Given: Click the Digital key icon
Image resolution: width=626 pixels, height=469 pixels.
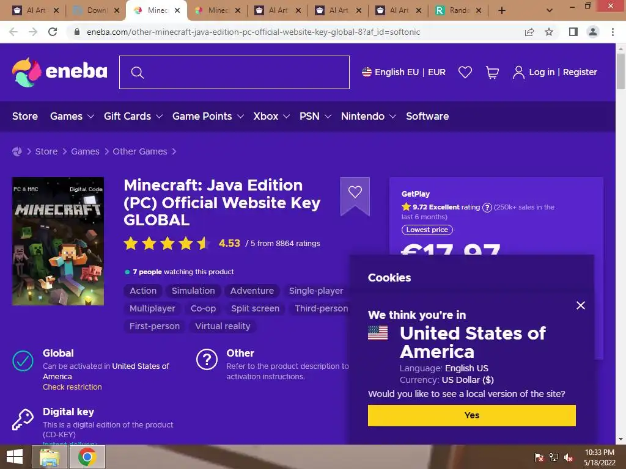Looking at the screenshot, I should click(23, 420).
